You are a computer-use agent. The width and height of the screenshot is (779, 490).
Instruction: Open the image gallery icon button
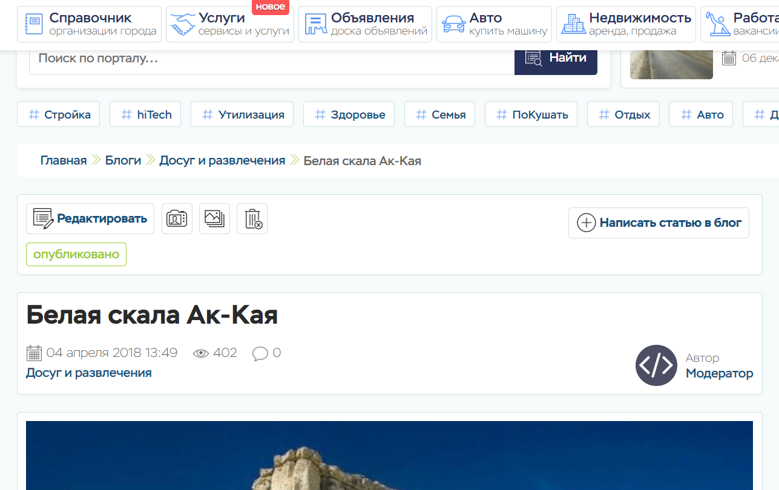click(214, 218)
